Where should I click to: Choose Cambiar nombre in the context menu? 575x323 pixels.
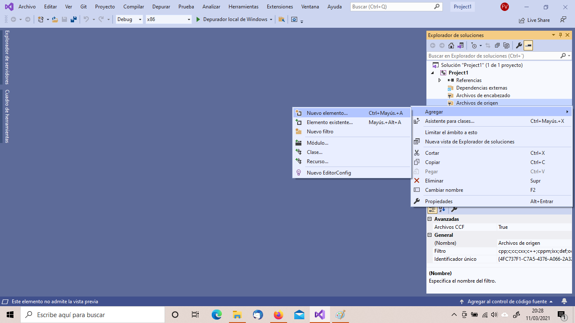[444, 190]
